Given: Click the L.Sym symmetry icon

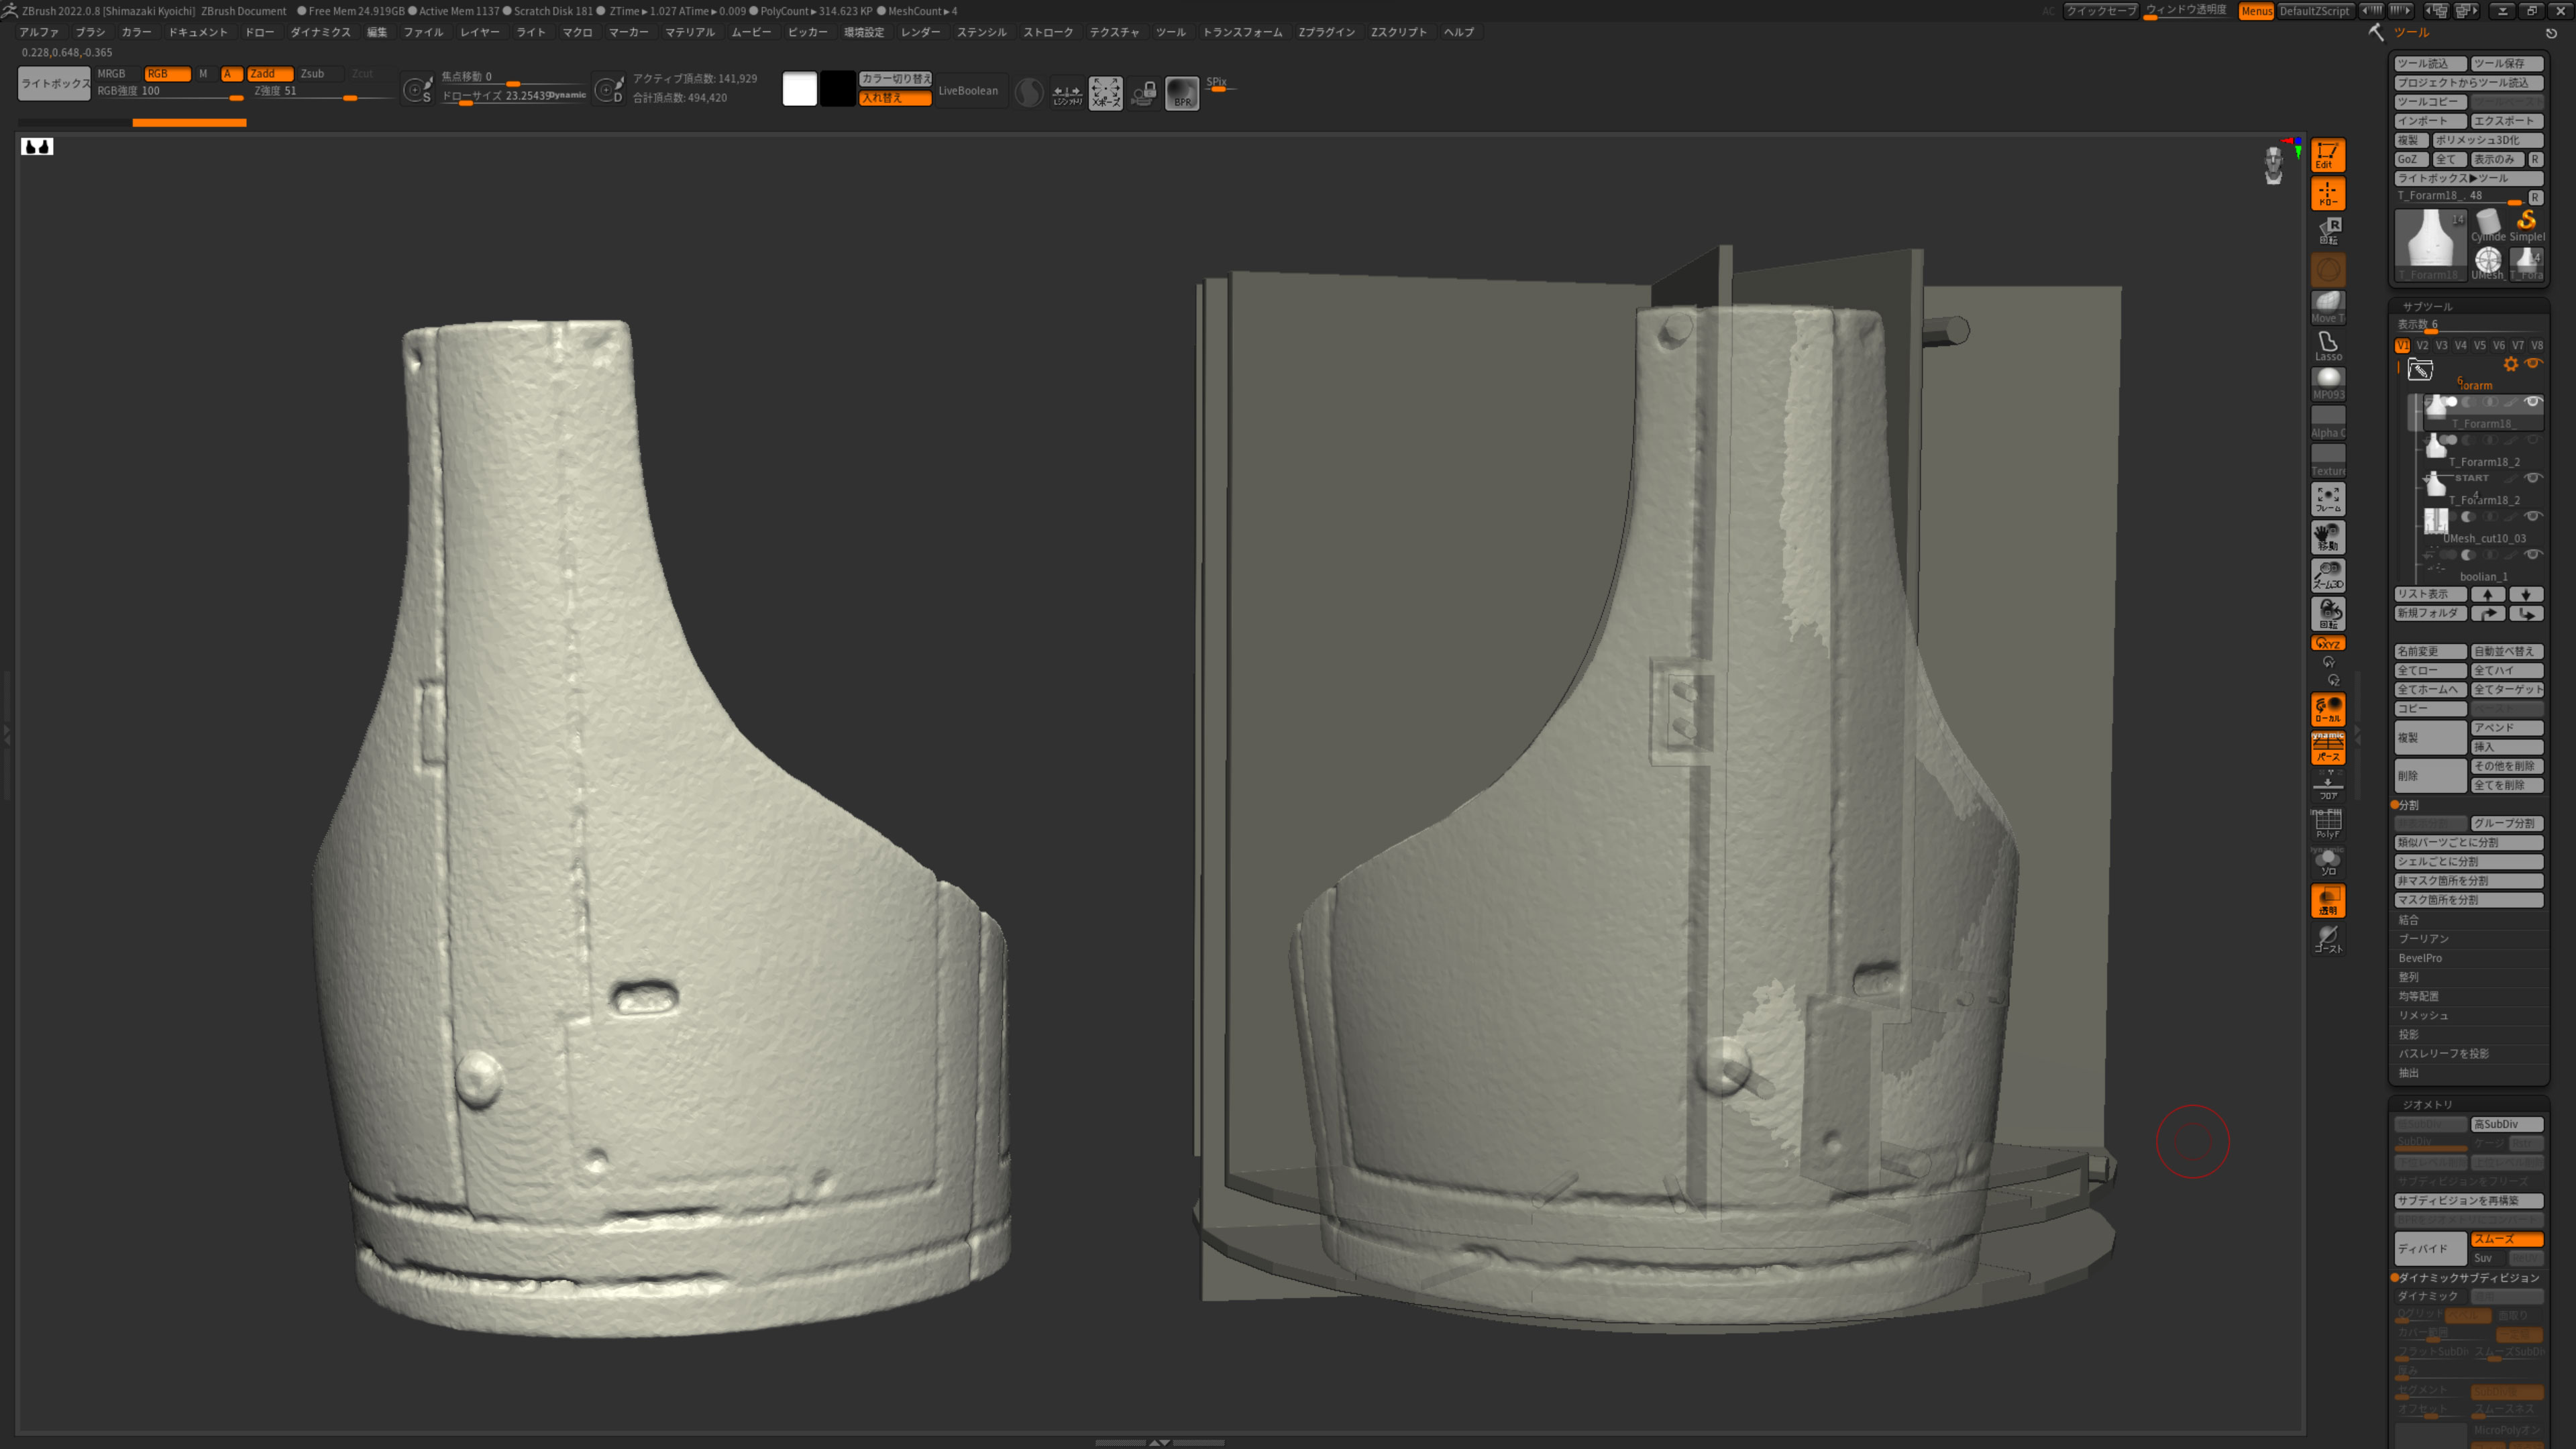Looking at the screenshot, I should click(x=1067, y=93).
